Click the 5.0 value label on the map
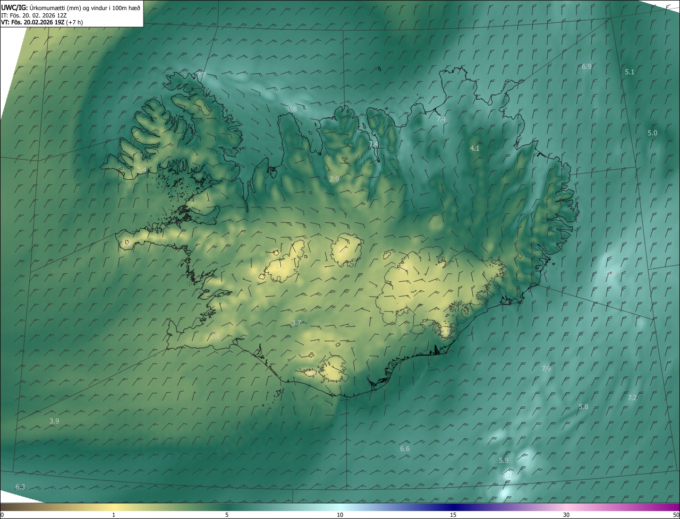680x519 pixels. (x=652, y=133)
